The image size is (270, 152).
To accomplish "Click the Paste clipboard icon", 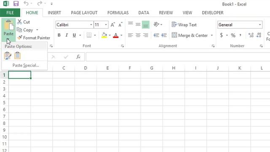I will (8, 25).
